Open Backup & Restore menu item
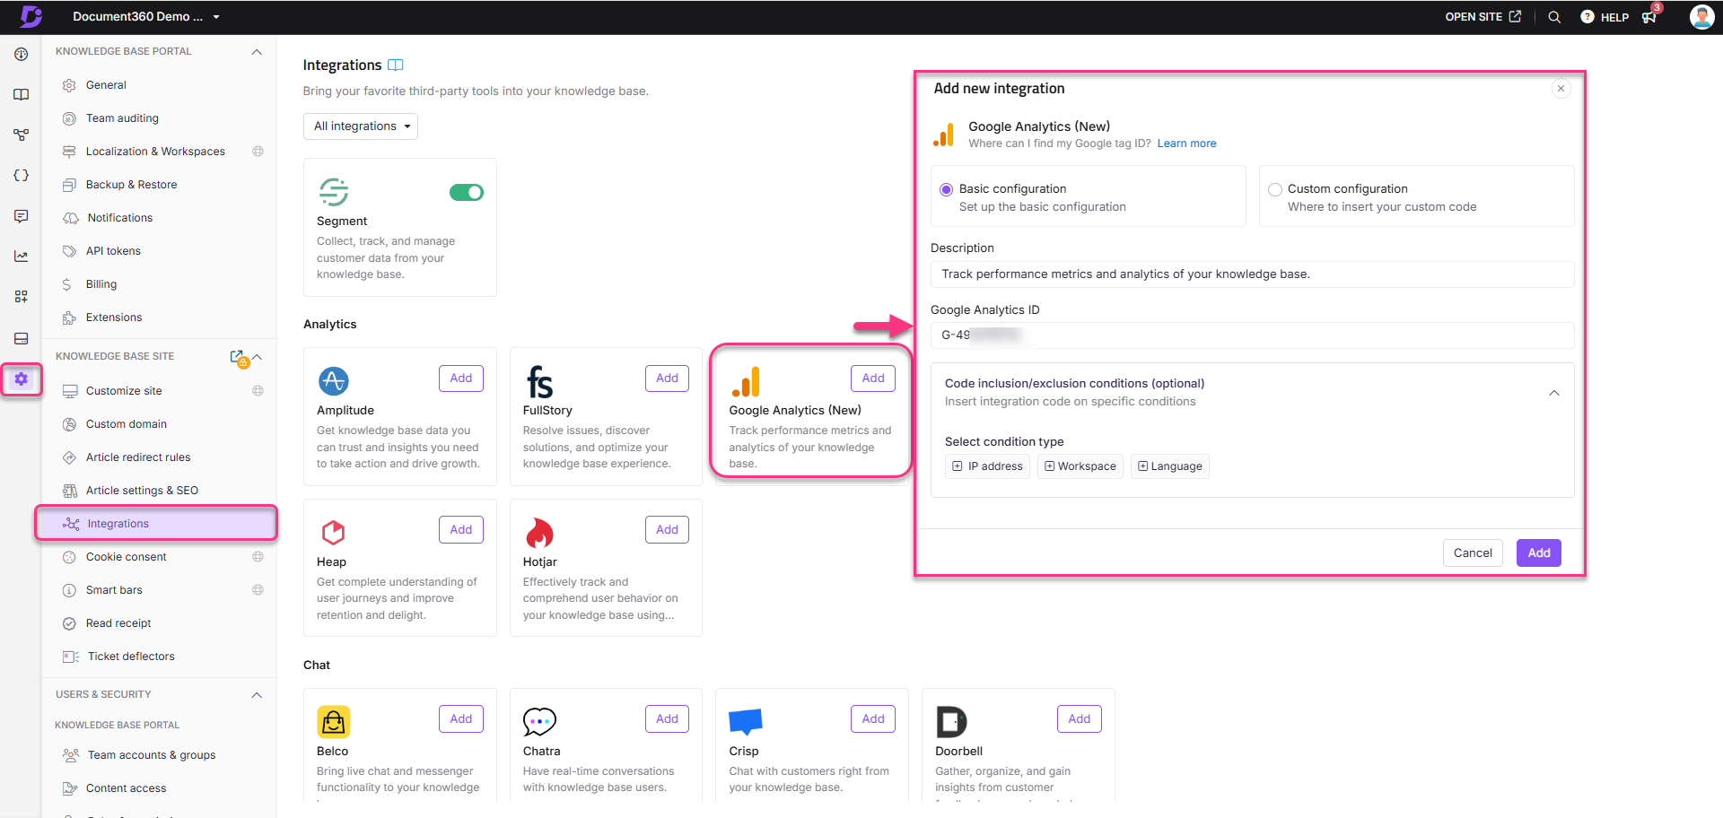The width and height of the screenshot is (1723, 818). tap(158, 185)
